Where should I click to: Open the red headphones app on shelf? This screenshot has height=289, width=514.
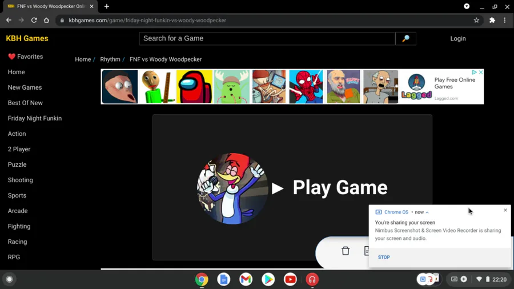click(x=312, y=279)
